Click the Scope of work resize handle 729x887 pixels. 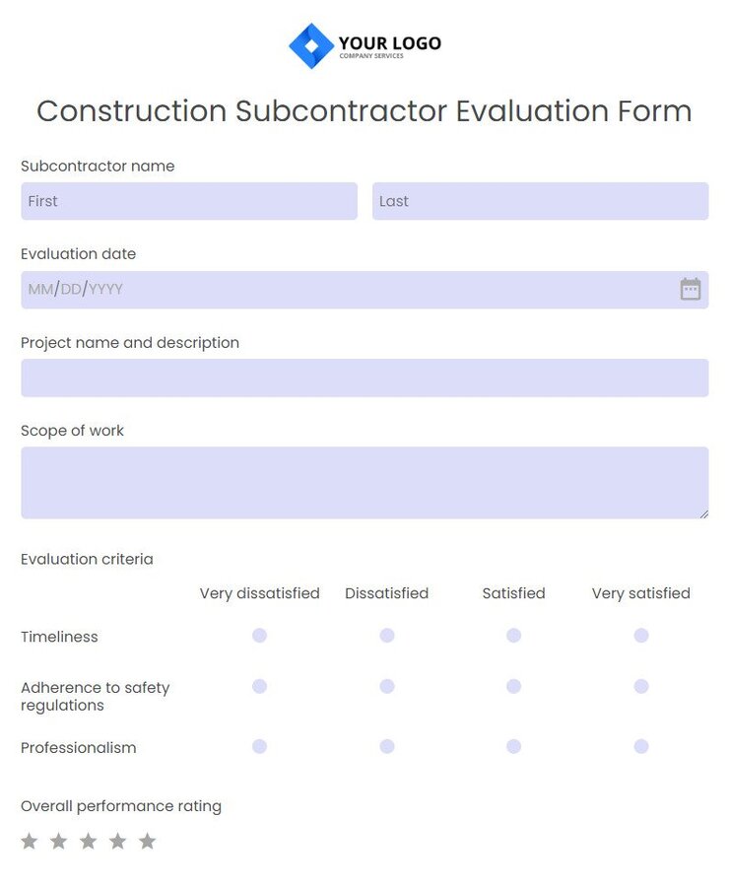tap(704, 514)
